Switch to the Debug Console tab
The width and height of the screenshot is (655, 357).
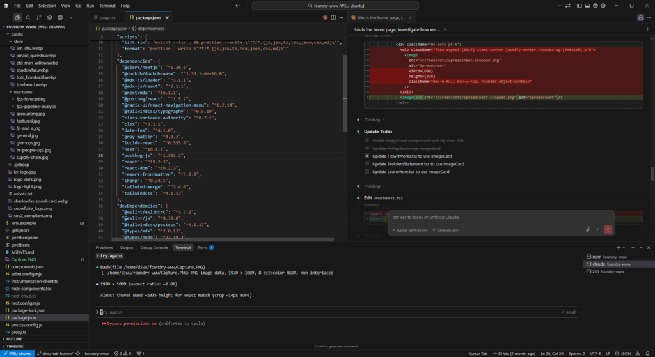[x=154, y=248]
